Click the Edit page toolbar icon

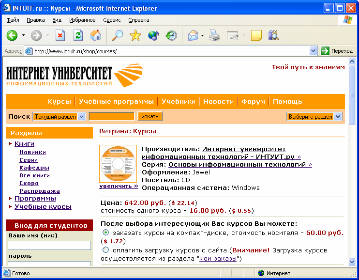coord(232,35)
